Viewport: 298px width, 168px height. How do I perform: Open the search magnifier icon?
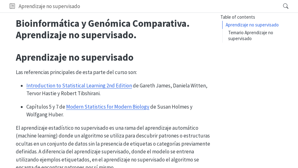(286, 6)
